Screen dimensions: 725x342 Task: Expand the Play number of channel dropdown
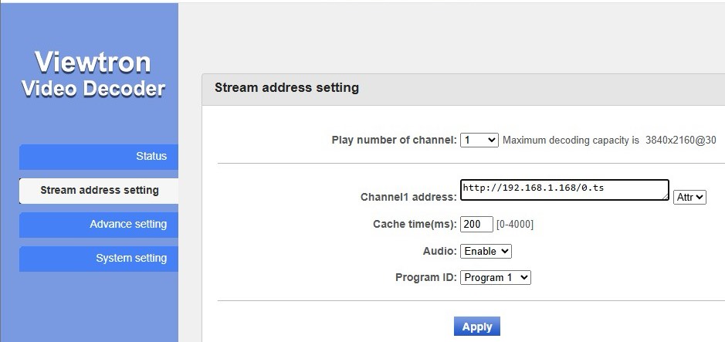pos(479,141)
